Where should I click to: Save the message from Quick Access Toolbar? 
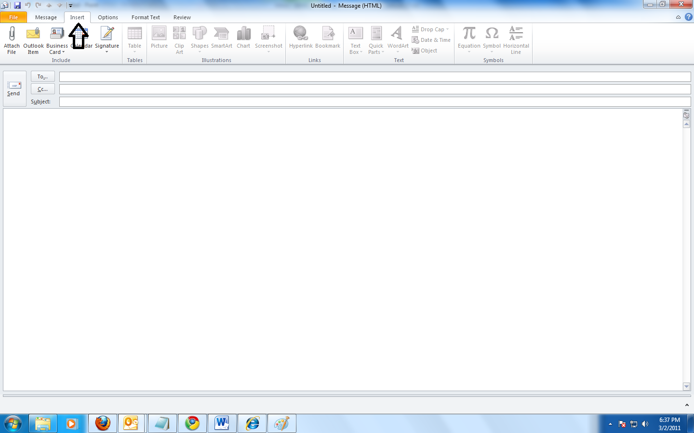[17, 5]
